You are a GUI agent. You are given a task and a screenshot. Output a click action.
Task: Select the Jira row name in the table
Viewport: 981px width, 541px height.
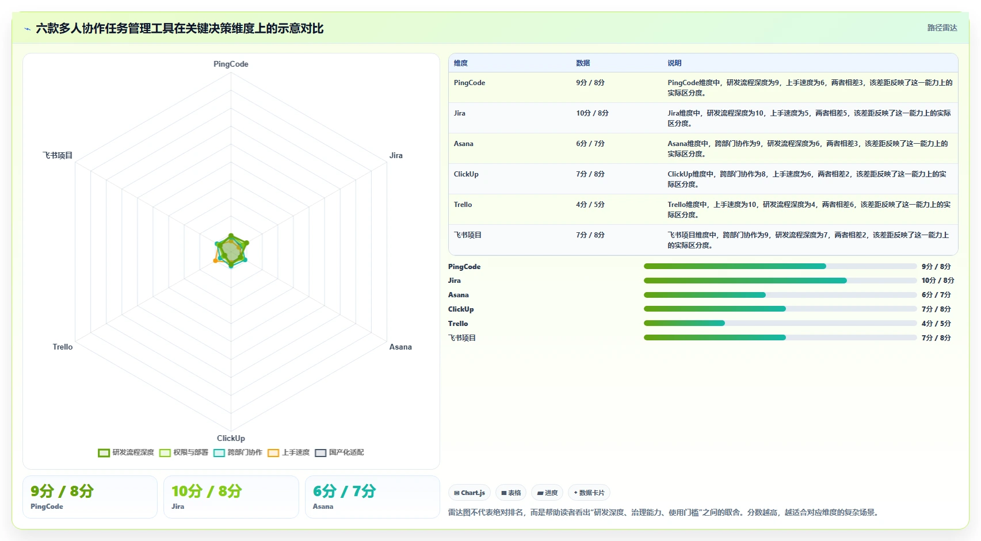[460, 113]
